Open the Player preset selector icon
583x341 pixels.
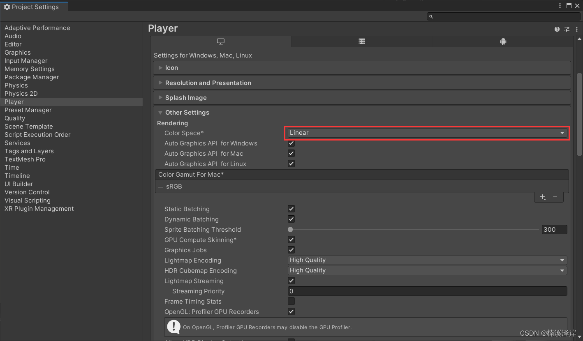tap(567, 29)
